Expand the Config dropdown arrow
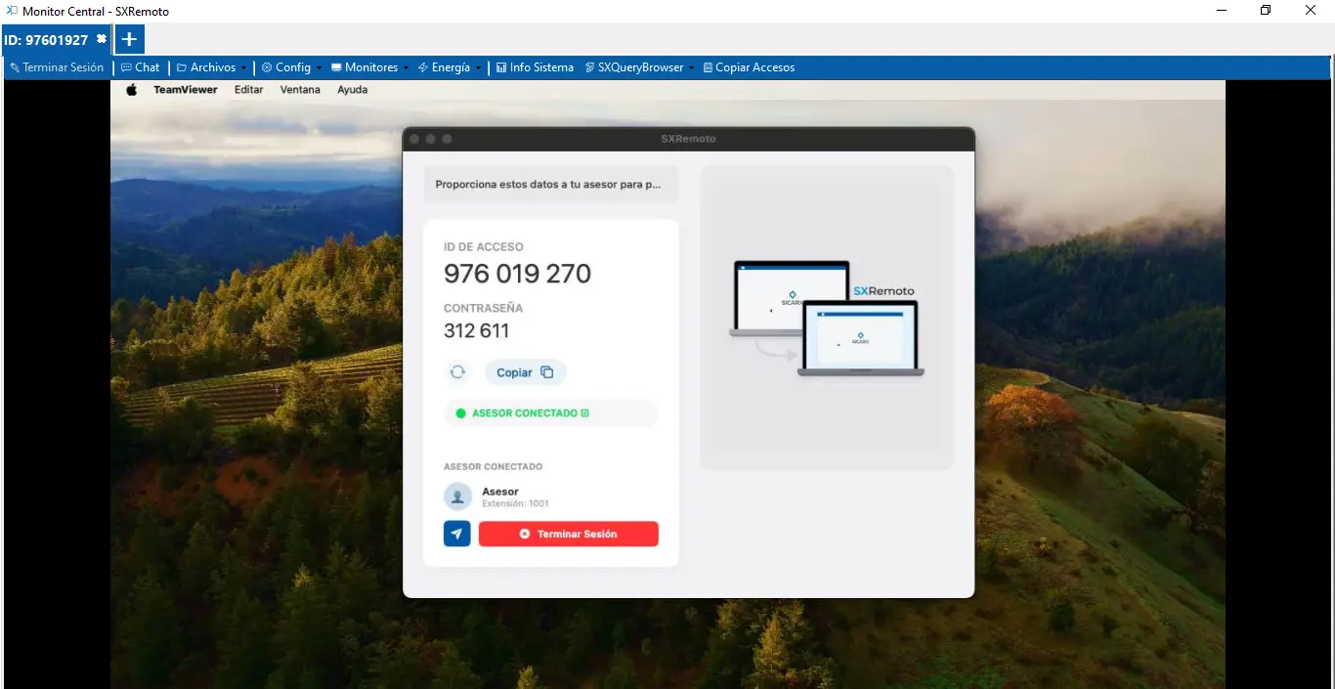Image resolution: width=1335 pixels, height=689 pixels. click(319, 68)
